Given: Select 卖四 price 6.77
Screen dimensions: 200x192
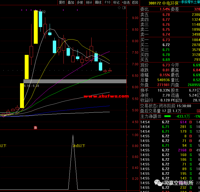Looking at the screenshot, I should tap(166, 20).
